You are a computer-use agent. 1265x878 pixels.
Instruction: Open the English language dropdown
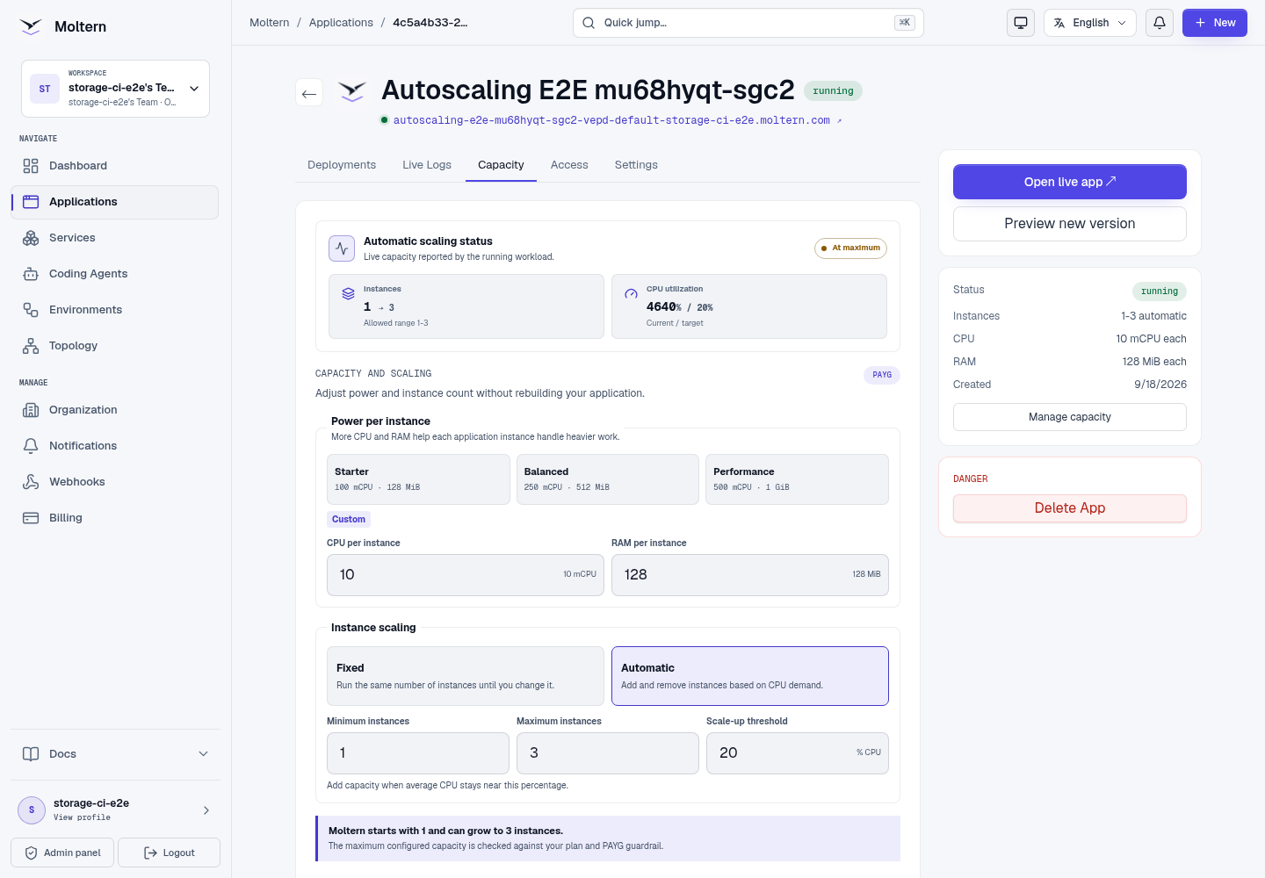point(1089,23)
